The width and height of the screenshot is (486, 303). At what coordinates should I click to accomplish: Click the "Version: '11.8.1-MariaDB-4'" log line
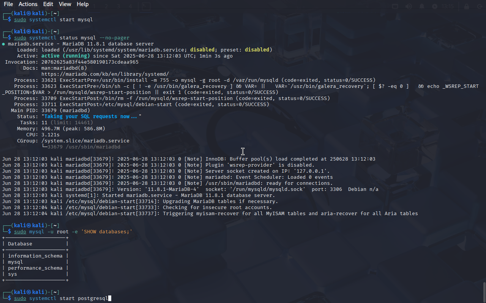point(190,189)
